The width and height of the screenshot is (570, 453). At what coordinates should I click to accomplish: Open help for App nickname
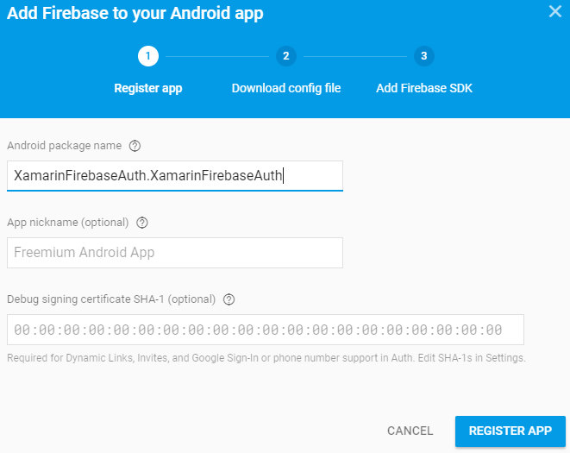(142, 223)
